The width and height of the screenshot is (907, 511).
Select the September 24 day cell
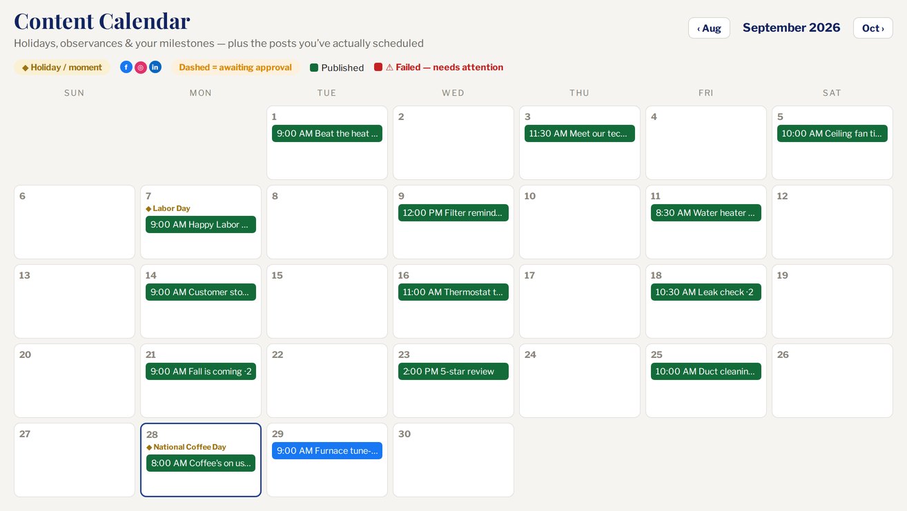(x=580, y=381)
